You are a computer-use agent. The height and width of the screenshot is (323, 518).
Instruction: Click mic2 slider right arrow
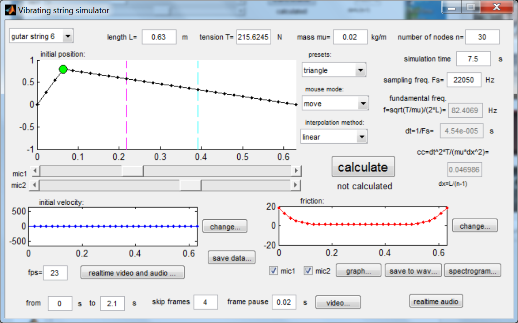point(296,185)
